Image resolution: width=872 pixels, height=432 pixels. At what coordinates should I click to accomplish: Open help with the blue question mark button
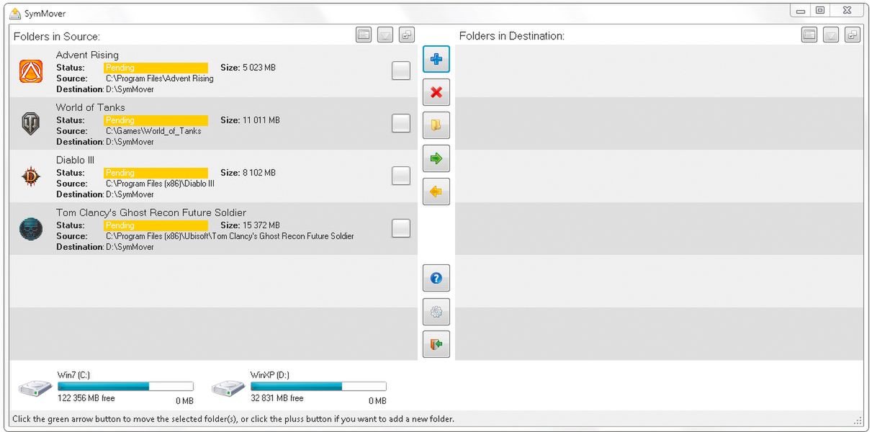point(436,278)
